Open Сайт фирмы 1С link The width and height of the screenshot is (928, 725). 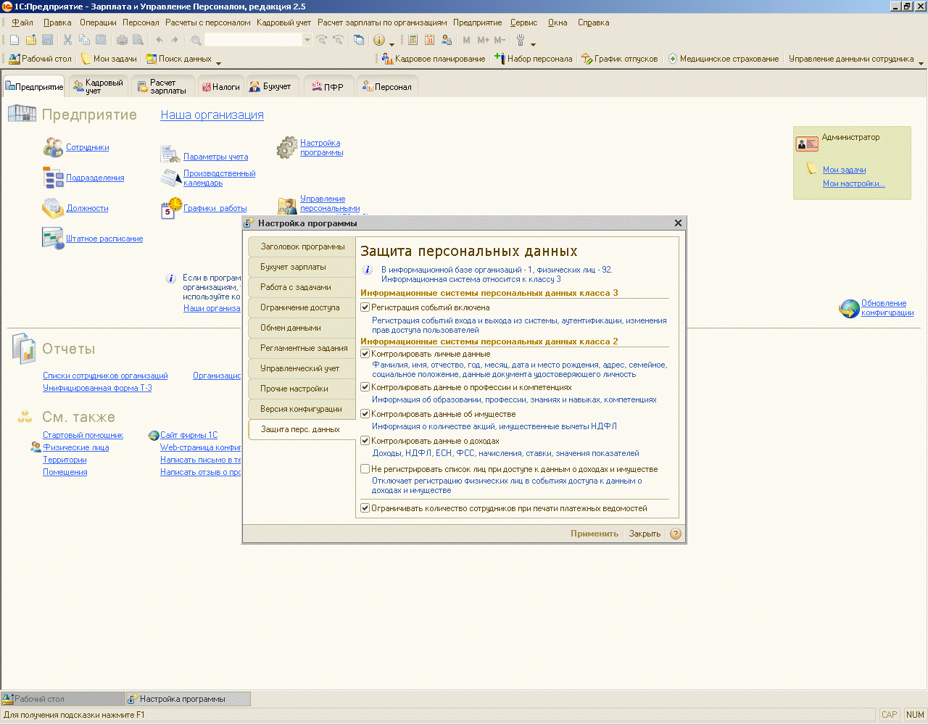(188, 435)
